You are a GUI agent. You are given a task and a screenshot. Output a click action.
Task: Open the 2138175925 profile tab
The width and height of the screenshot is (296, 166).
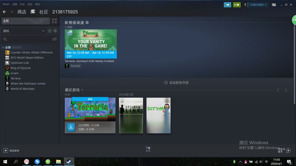65,12
